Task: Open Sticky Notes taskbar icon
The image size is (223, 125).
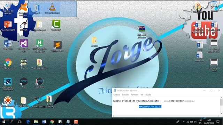Action: [x=60, y=122]
